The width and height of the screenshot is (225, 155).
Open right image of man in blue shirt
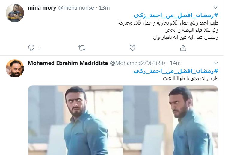point(170,120)
